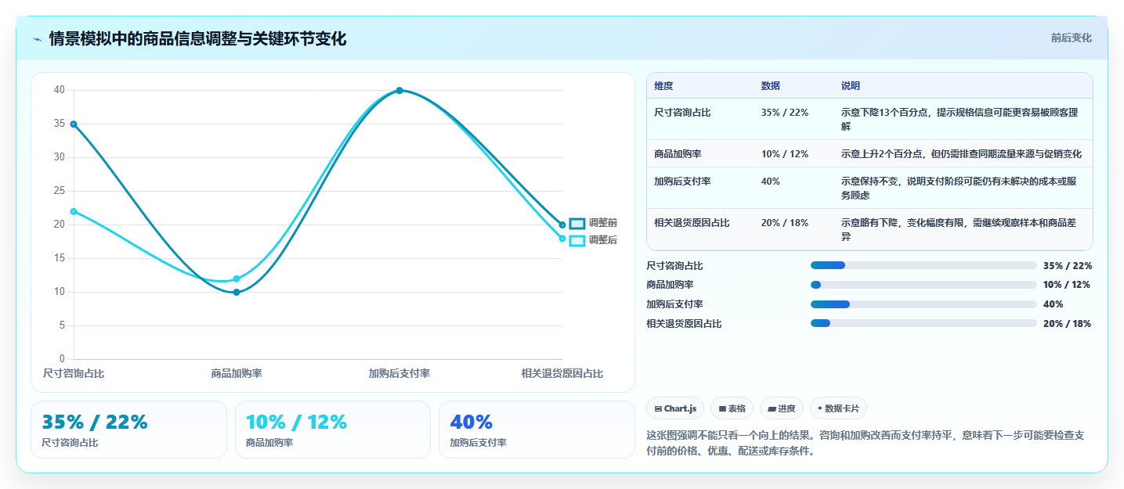Toggle the 调整前 legend swatch
Image resolution: width=1124 pixels, height=489 pixels.
(x=577, y=224)
